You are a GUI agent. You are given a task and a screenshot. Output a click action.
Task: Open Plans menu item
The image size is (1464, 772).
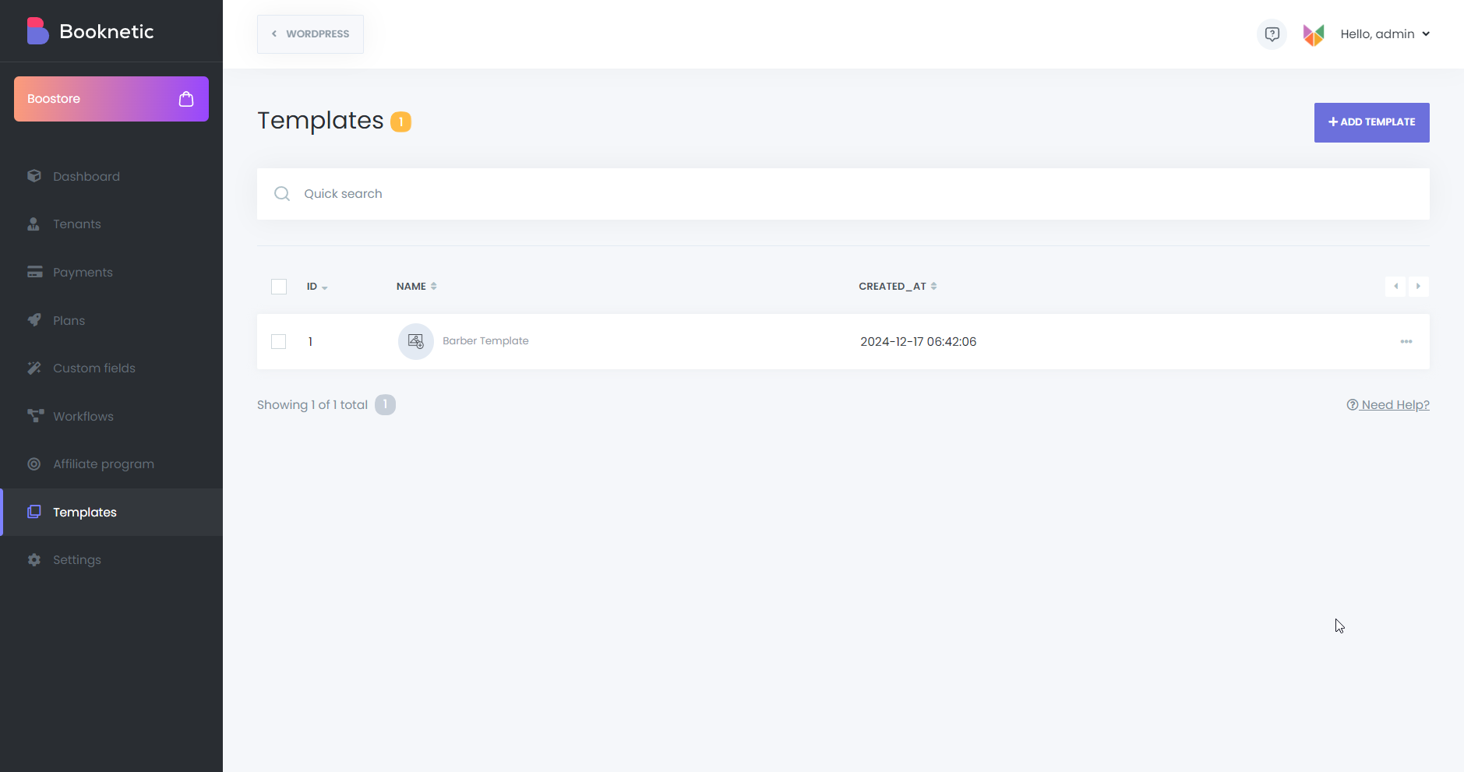click(x=111, y=320)
